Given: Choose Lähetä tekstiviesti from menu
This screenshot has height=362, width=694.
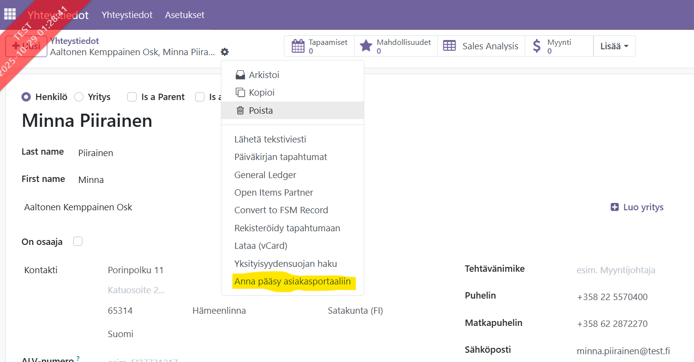Looking at the screenshot, I should pyautogui.click(x=270, y=140).
